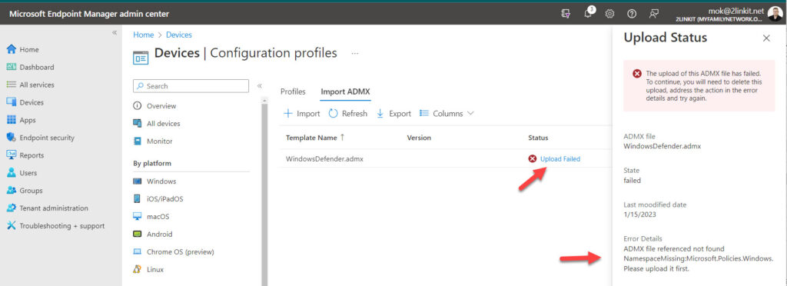Collapse the main left navigation pane

pos(115,32)
